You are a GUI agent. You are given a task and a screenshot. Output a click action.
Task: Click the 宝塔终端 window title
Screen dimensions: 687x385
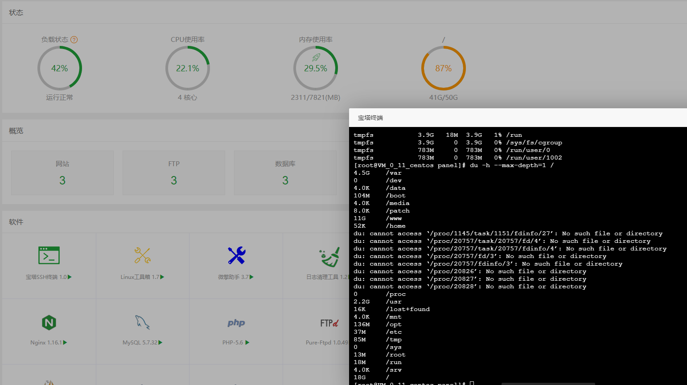point(370,118)
